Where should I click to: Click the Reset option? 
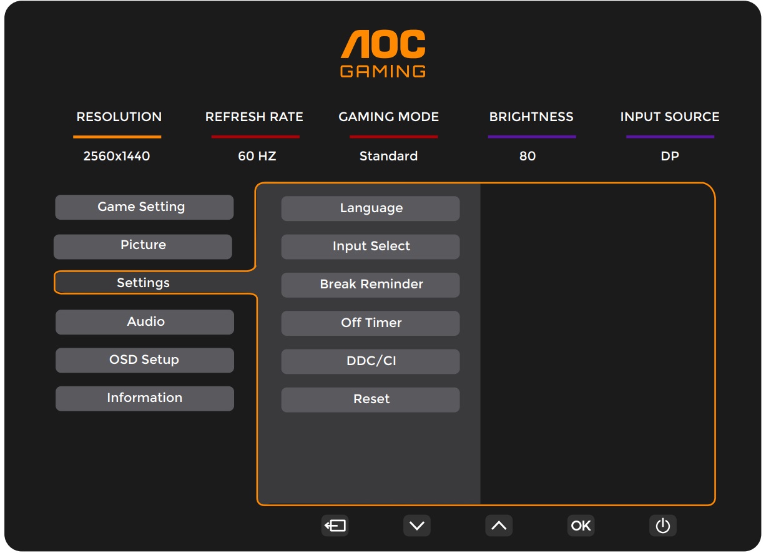(x=370, y=399)
